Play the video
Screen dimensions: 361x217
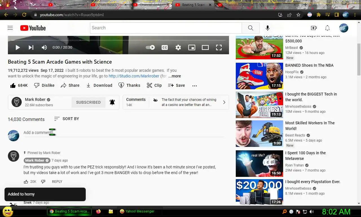[17, 47]
